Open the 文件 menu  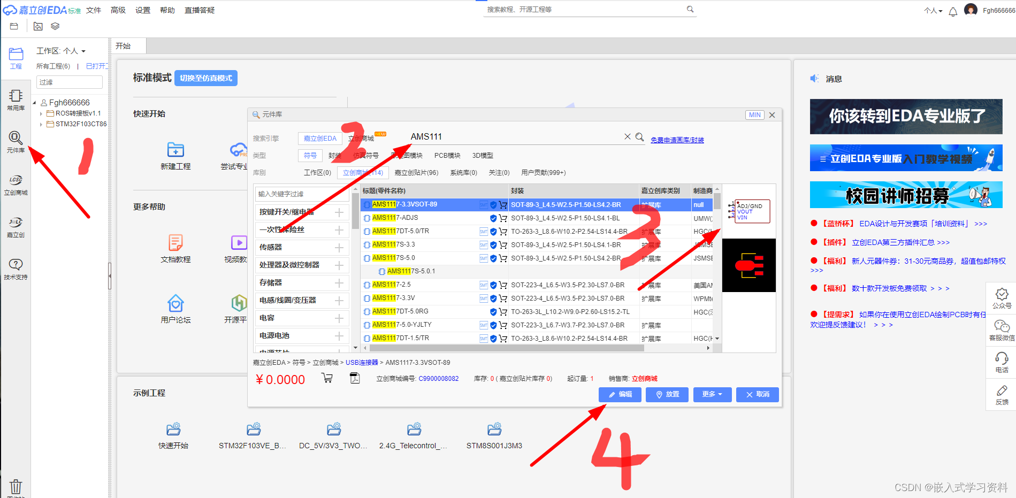(x=94, y=10)
